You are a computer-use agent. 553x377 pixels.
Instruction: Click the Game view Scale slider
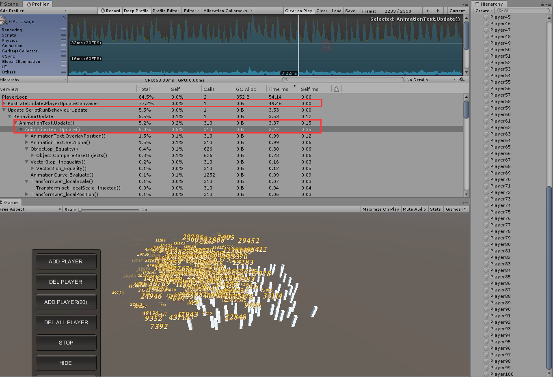click(x=109, y=210)
